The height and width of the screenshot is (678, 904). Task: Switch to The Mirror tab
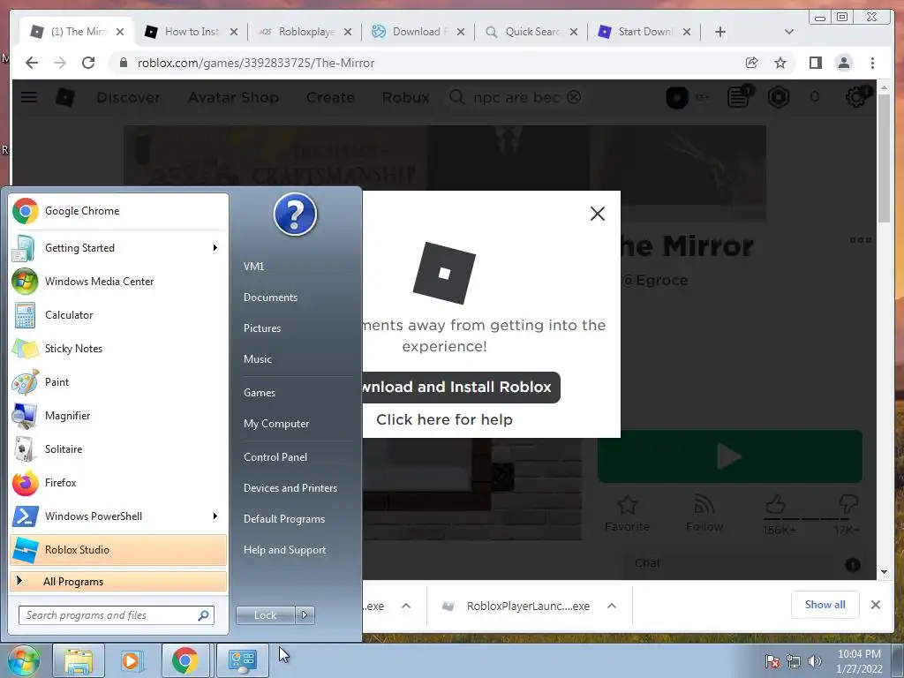[78, 32]
